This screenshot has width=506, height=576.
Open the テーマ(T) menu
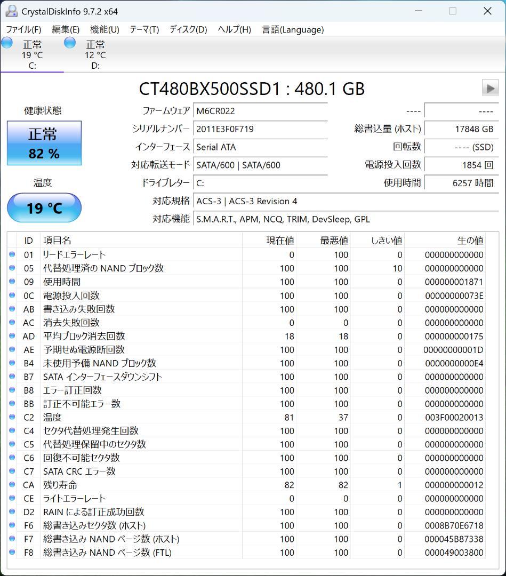(143, 30)
